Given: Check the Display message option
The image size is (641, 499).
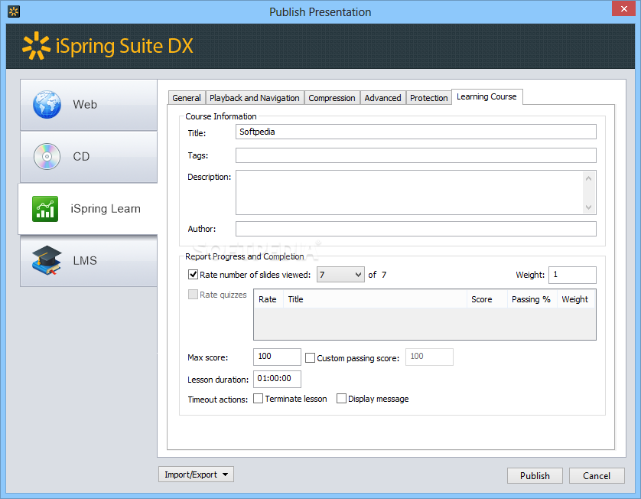Looking at the screenshot, I should tap(341, 399).
